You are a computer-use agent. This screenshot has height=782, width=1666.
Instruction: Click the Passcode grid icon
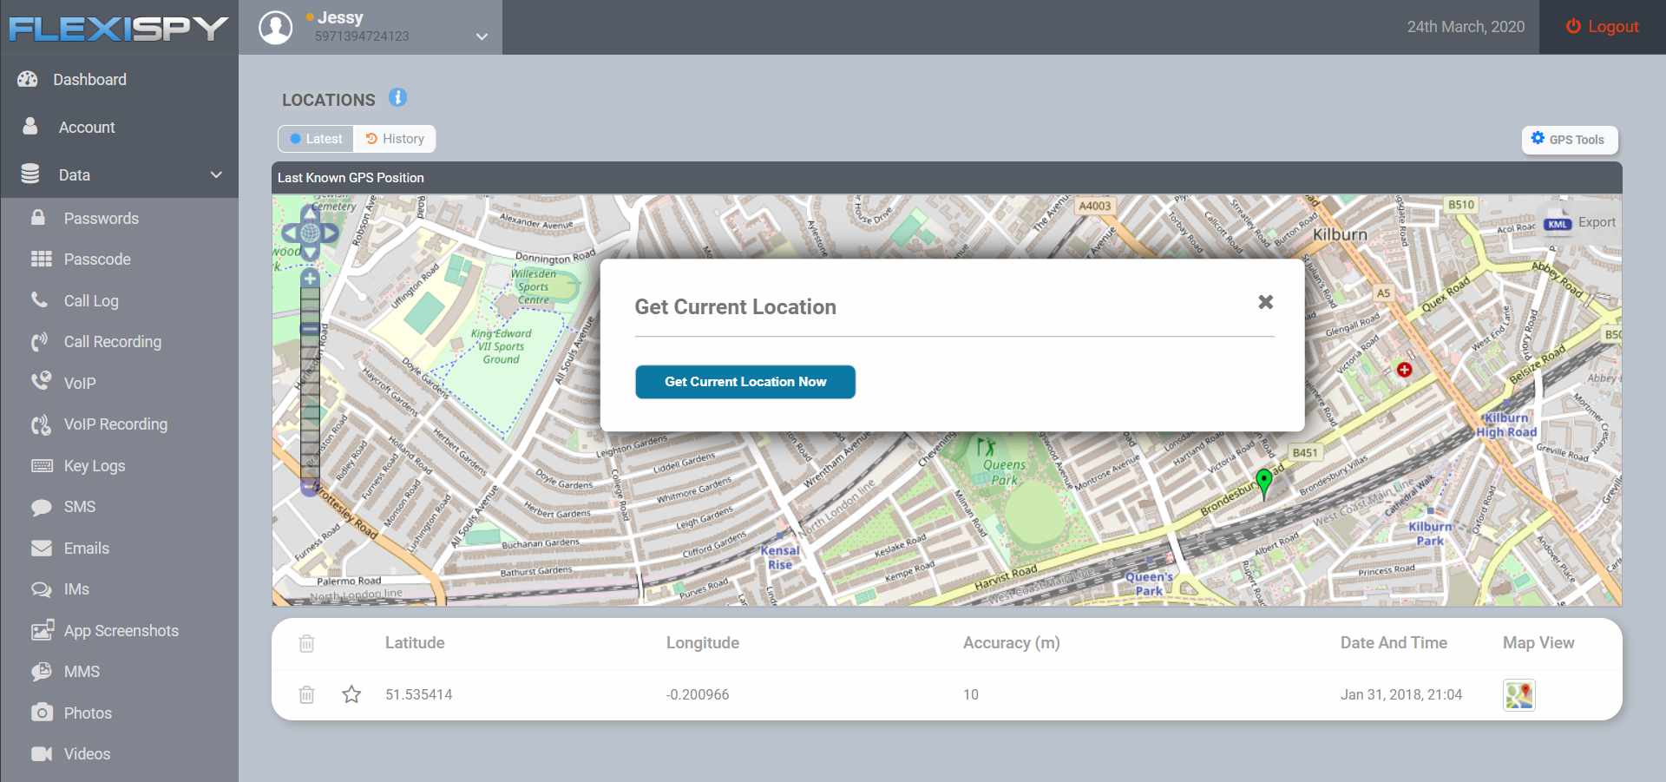click(x=42, y=260)
